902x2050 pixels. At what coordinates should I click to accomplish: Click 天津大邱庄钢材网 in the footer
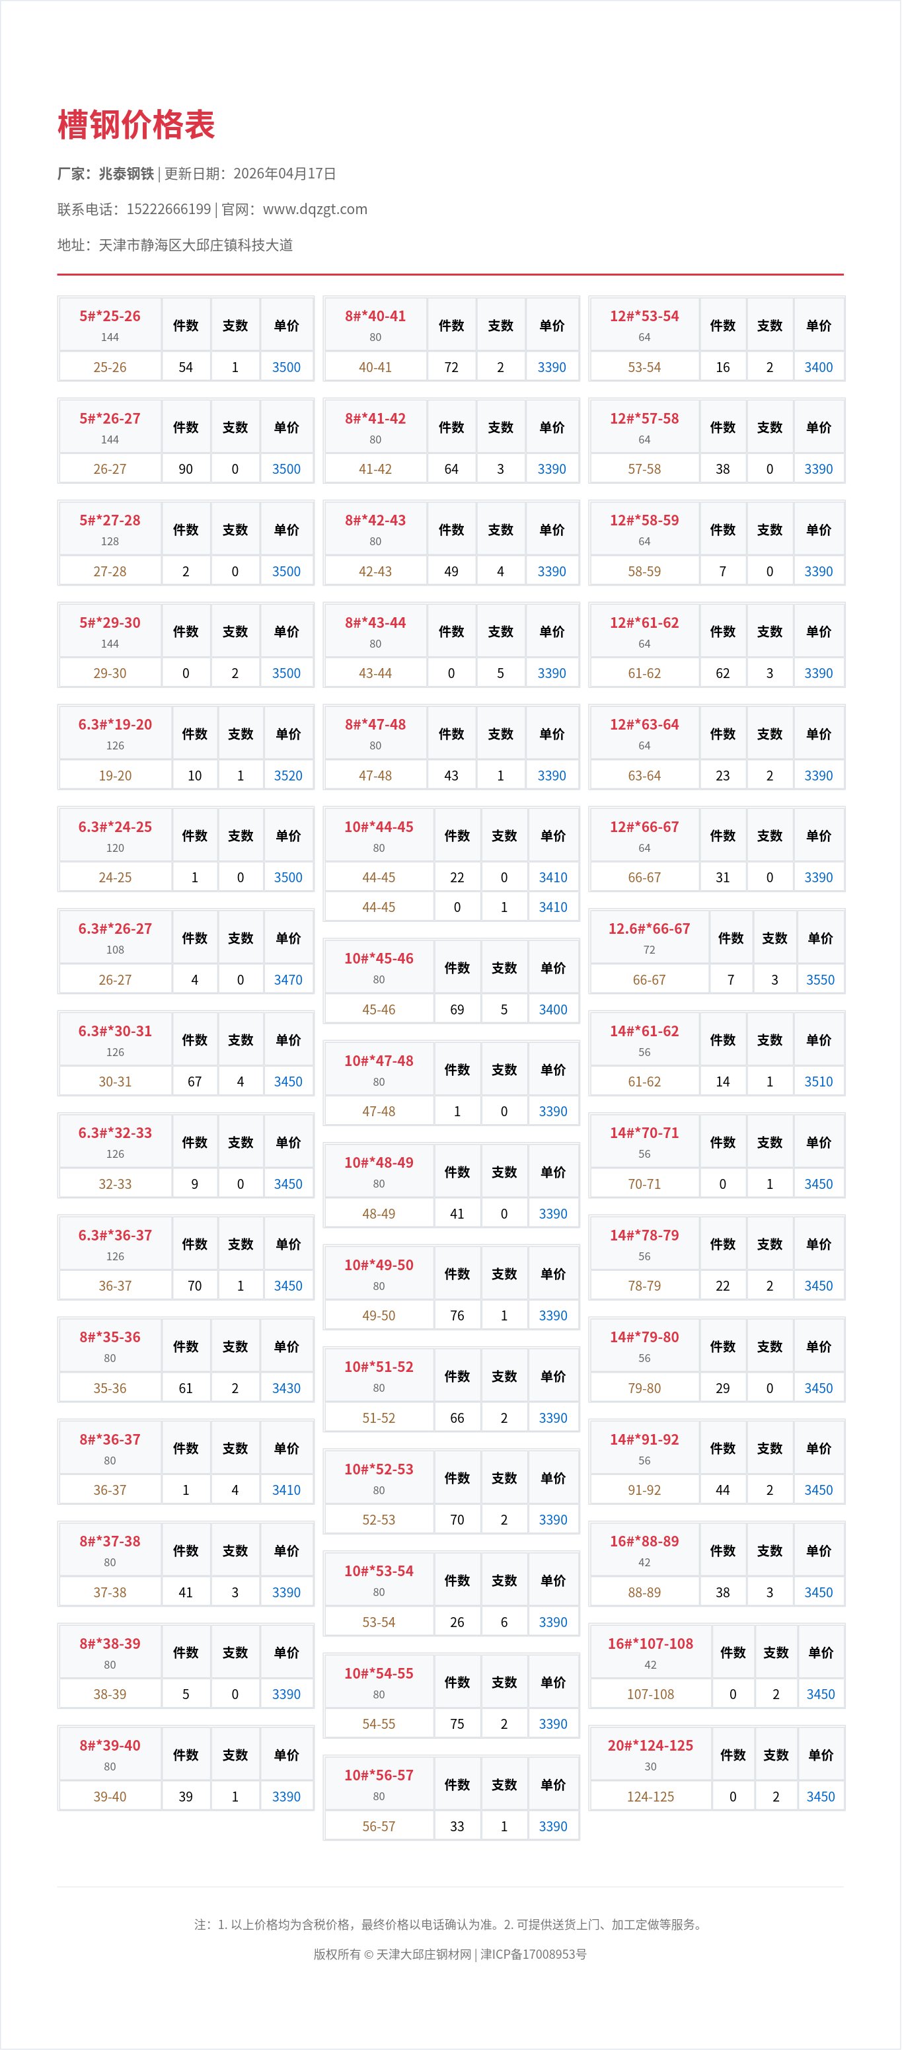click(x=423, y=1954)
